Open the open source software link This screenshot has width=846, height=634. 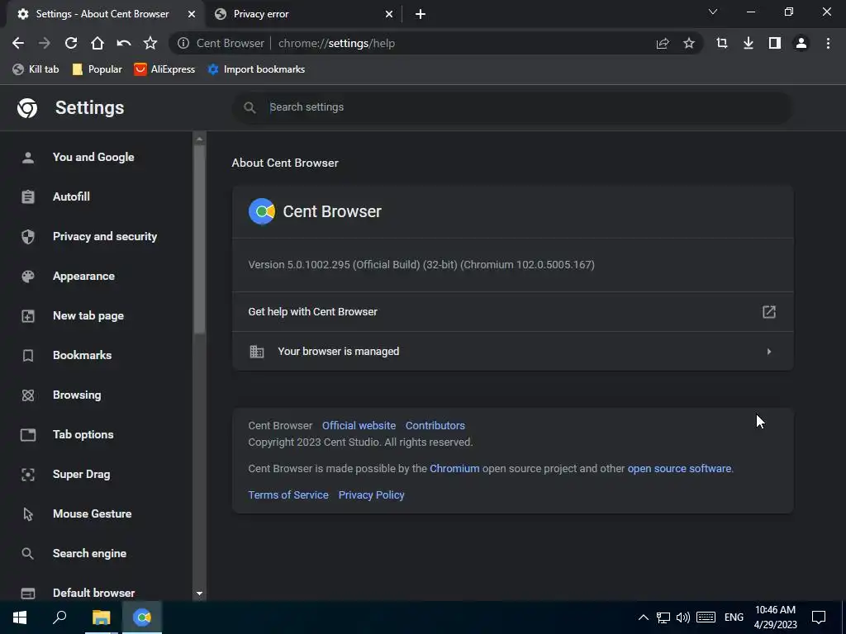click(679, 469)
